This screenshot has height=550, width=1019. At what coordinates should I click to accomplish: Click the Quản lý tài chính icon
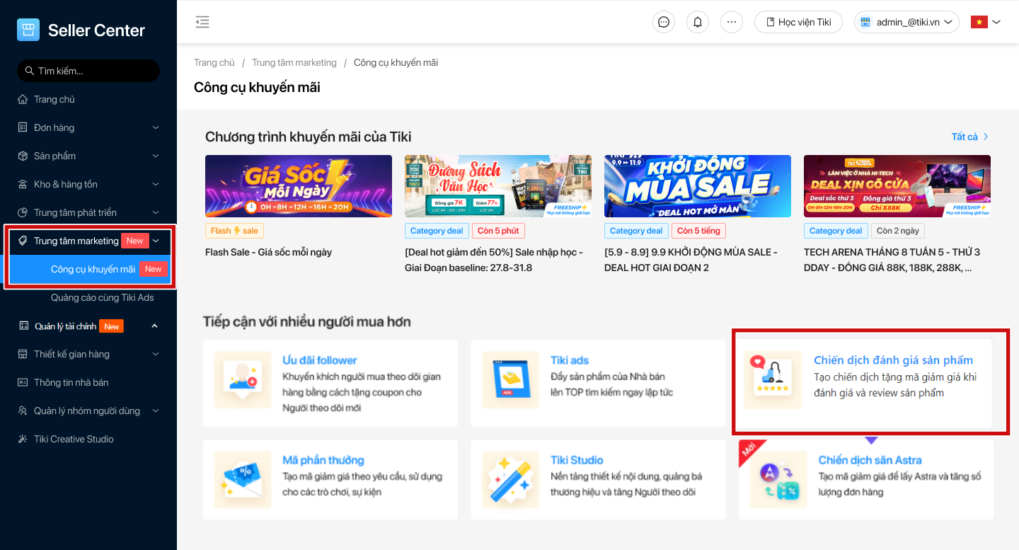[x=23, y=326]
